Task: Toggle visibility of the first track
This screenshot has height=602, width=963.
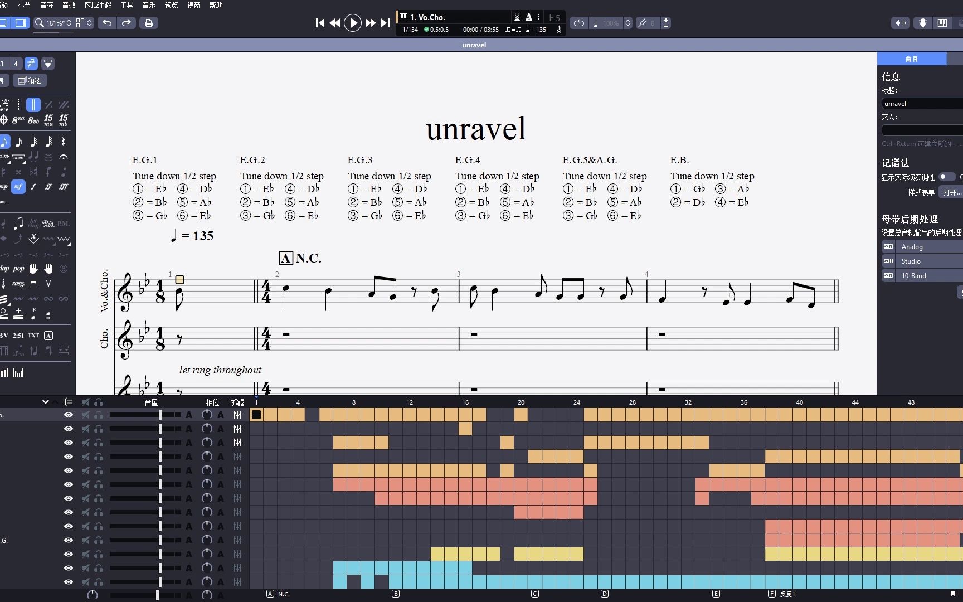Action: point(69,415)
